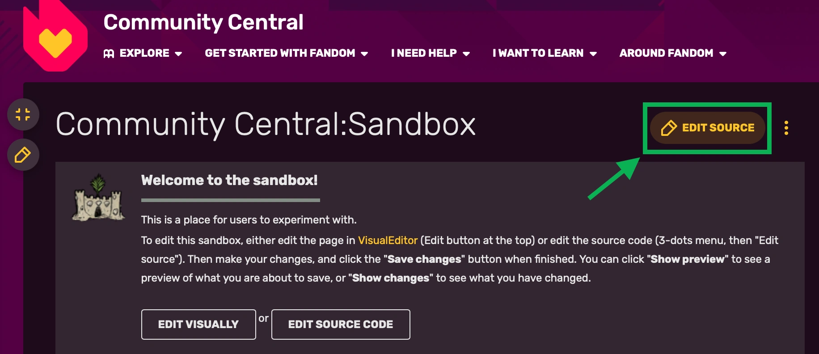The height and width of the screenshot is (354, 819).
Task: Open the three-dots more actions menu
Action: pyautogui.click(x=786, y=128)
